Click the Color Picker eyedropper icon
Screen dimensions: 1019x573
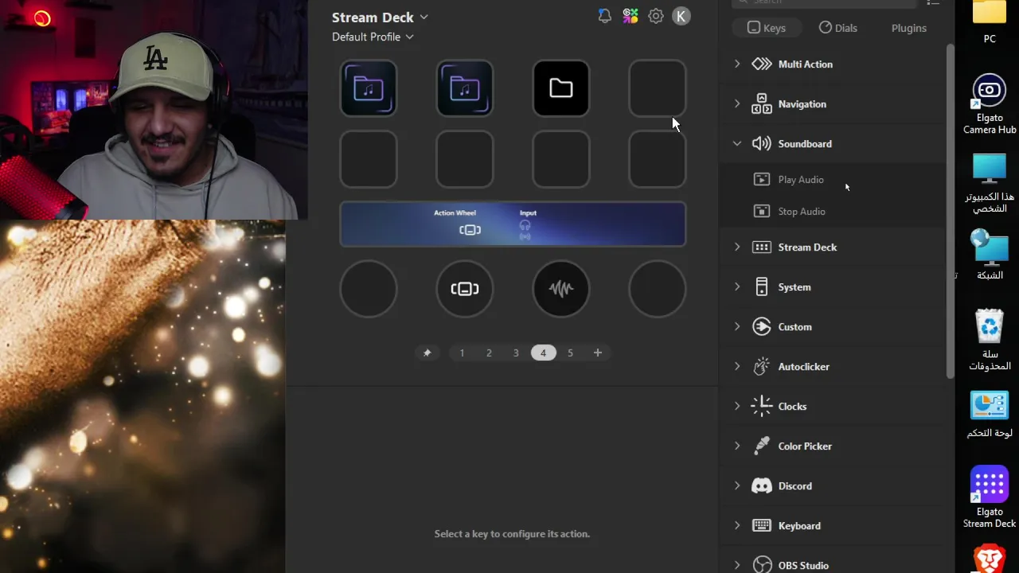coord(762,446)
